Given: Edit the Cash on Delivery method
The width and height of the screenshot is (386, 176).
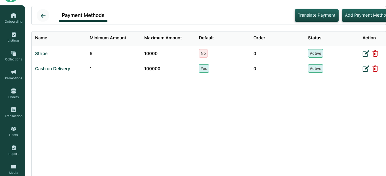Looking at the screenshot, I should (365, 69).
